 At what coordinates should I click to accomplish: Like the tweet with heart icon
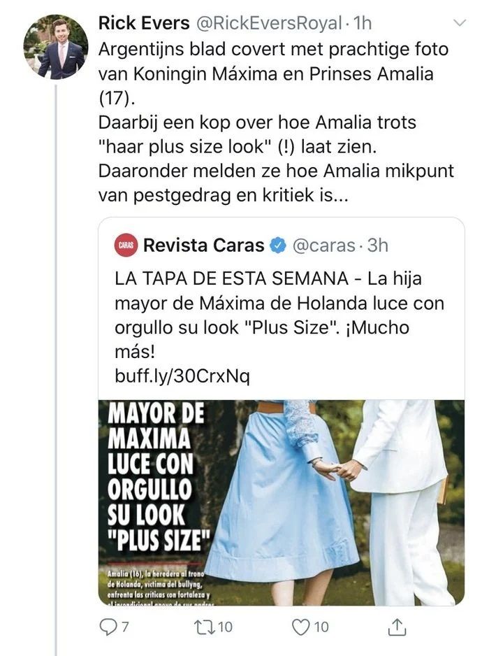click(300, 627)
